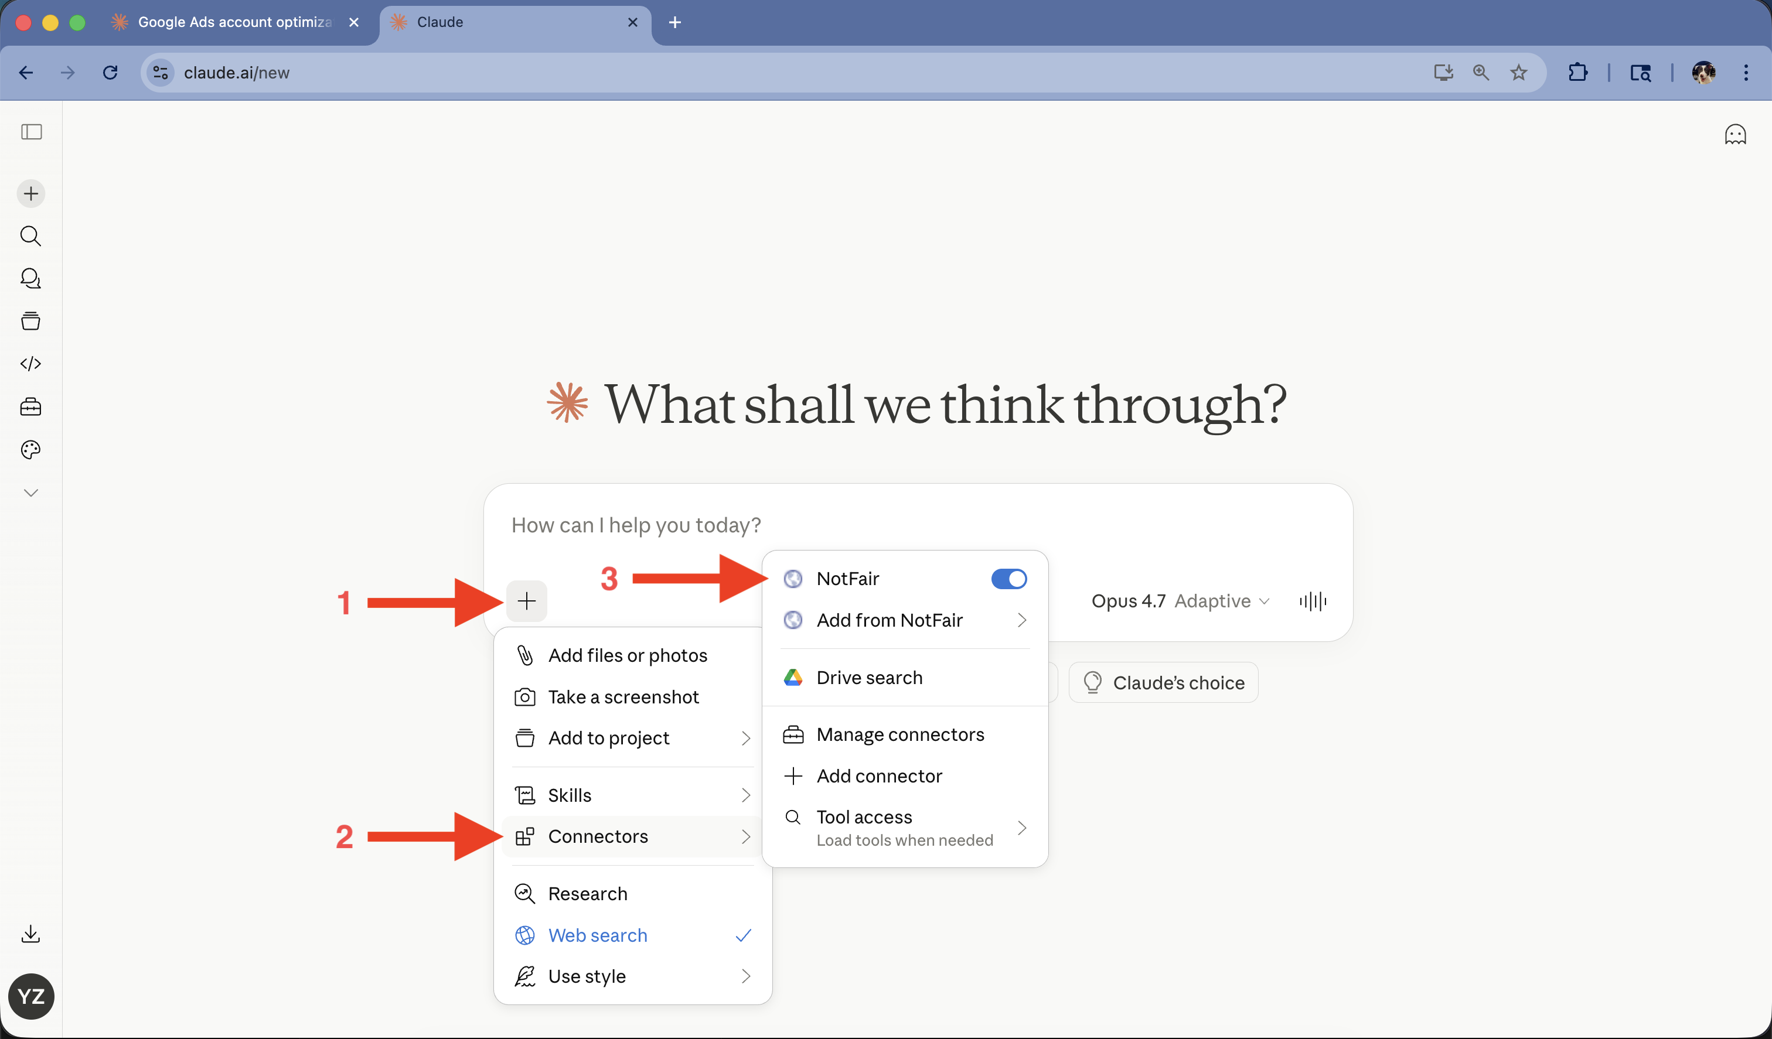Click the ghost incognito chat icon
This screenshot has width=1772, height=1039.
(x=1734, y=134)
